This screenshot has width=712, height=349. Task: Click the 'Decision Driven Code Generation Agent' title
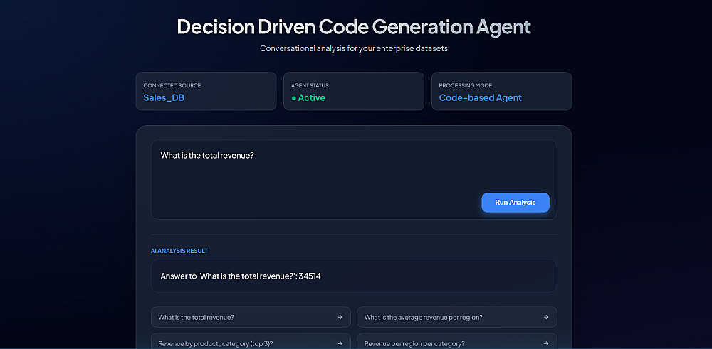click(x=354, y=27)
